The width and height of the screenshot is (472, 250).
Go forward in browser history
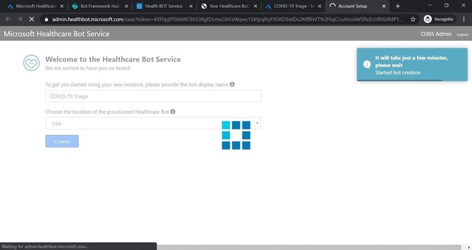click(20, 19)
